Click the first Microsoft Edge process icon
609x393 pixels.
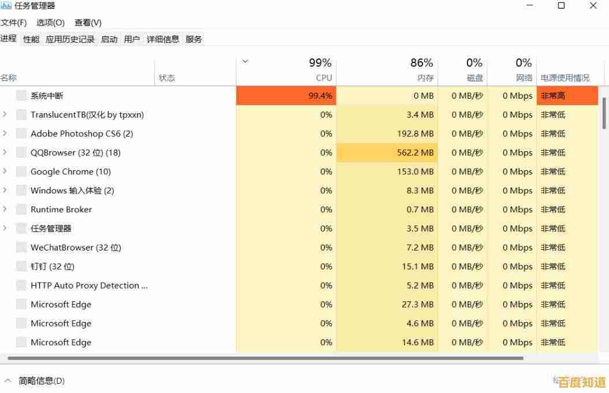(x=21, y=304)
